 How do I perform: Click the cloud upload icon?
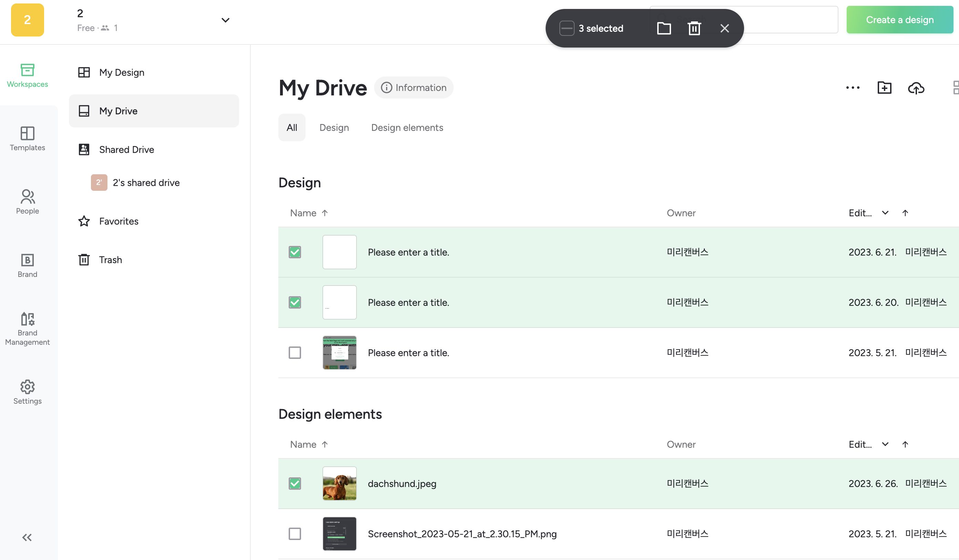point(916,88)
